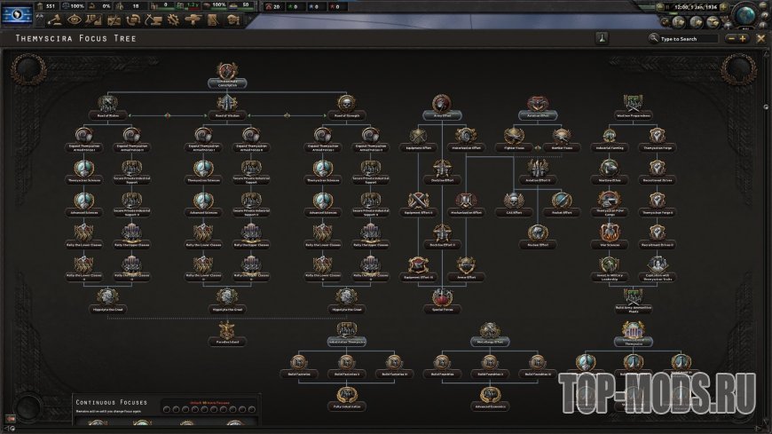772x434 pixels.
Task: Pick the Rocket Effort focus
Action: pos(562,201)
